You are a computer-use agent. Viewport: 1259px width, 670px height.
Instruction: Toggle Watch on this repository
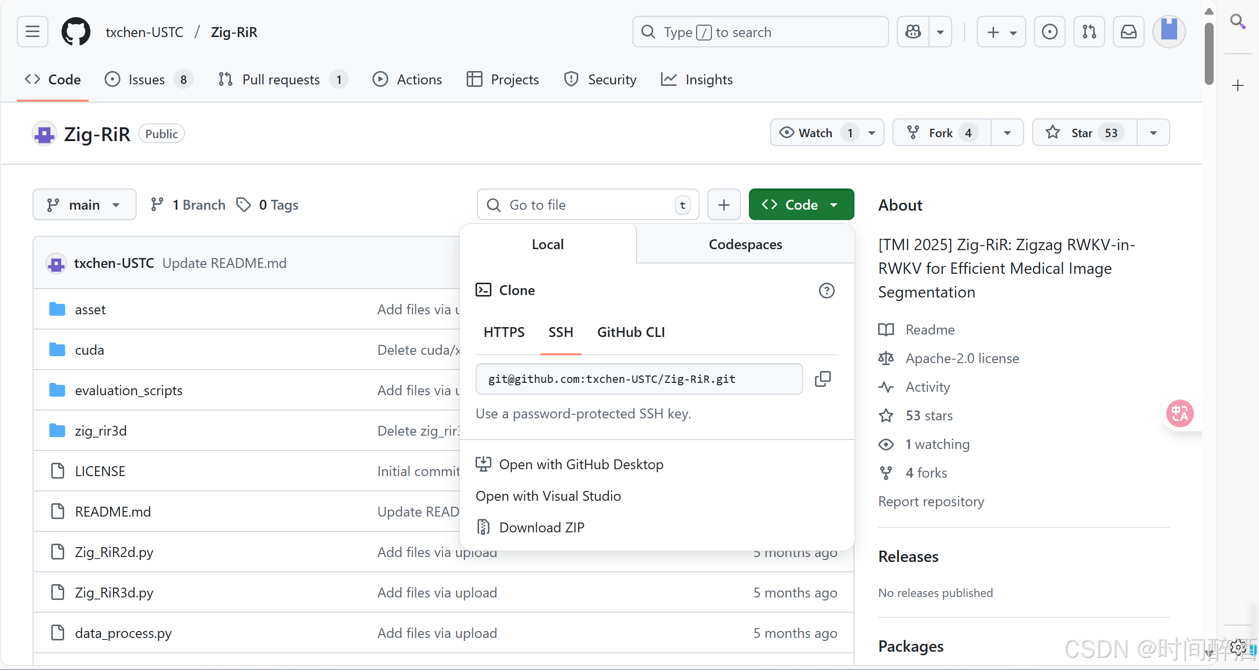pyautogui.click(x=827, y=133)
